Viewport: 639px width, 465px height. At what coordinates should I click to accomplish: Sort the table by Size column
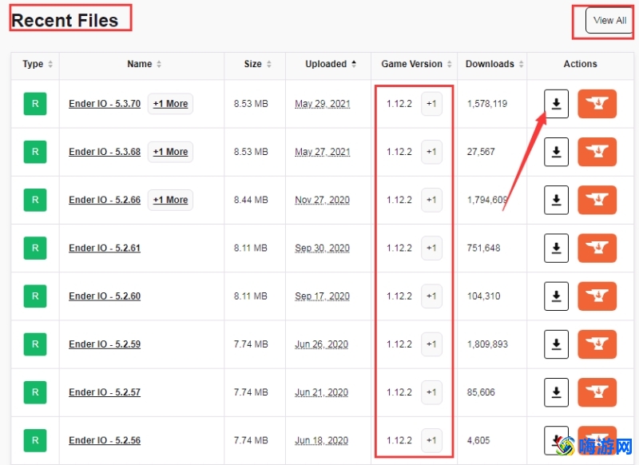point(257,64)
